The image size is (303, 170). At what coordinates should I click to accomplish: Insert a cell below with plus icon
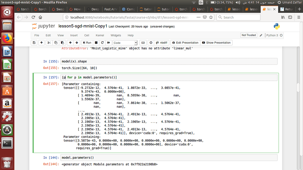click(41, 43)
